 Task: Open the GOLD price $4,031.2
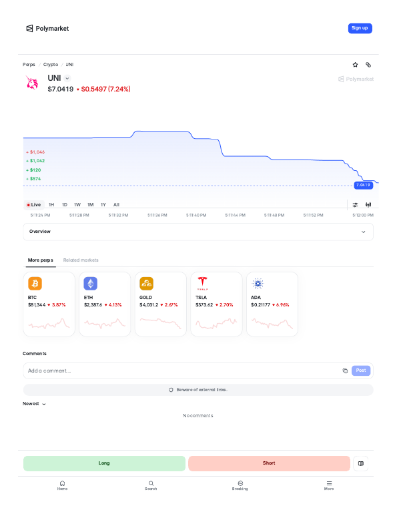(149, 305)
